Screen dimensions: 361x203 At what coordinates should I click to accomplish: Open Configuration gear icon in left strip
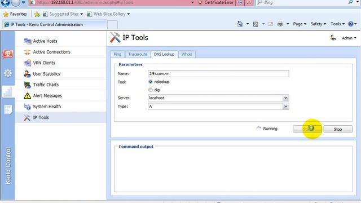[8, 73]
